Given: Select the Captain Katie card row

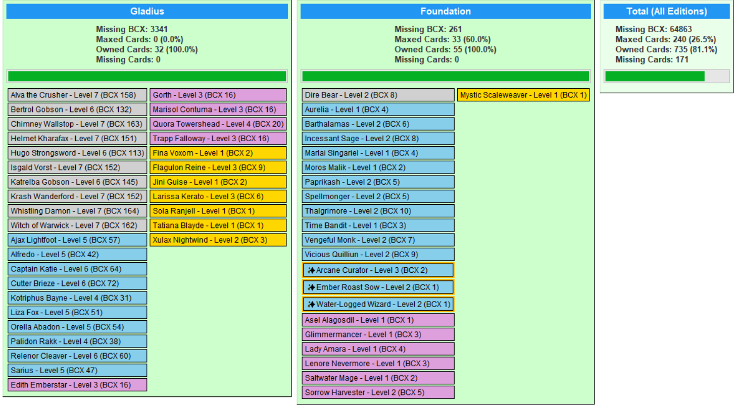Looking at the screenshot, I should [78, 269].
